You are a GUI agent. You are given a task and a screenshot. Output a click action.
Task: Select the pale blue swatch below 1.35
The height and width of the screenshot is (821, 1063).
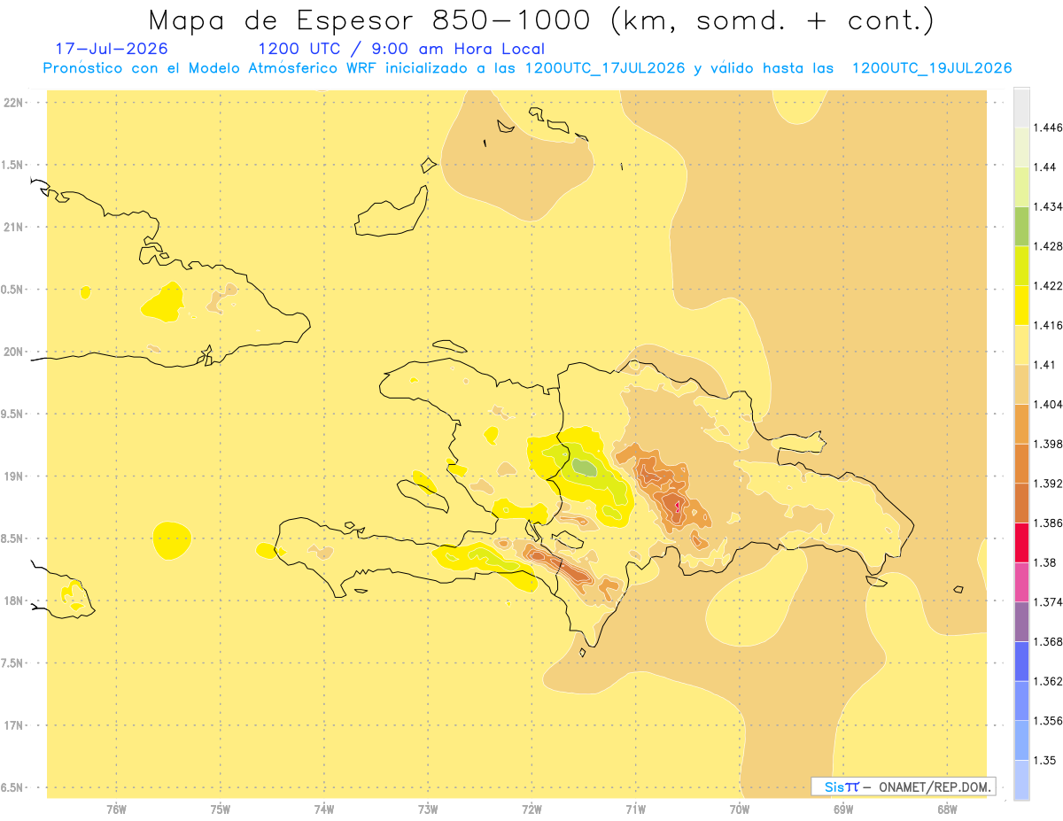click(1021, 779)
